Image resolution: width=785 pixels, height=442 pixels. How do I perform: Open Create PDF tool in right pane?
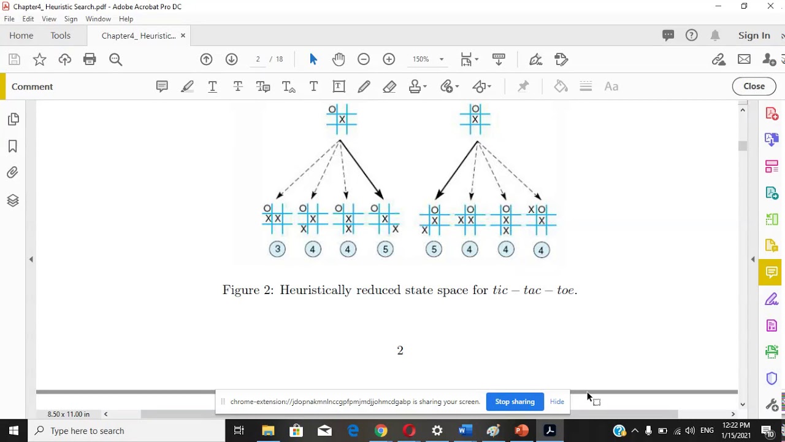[x=772, y=114]
